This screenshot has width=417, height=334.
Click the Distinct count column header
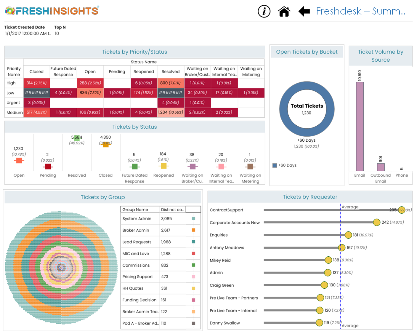click(172, 210)
